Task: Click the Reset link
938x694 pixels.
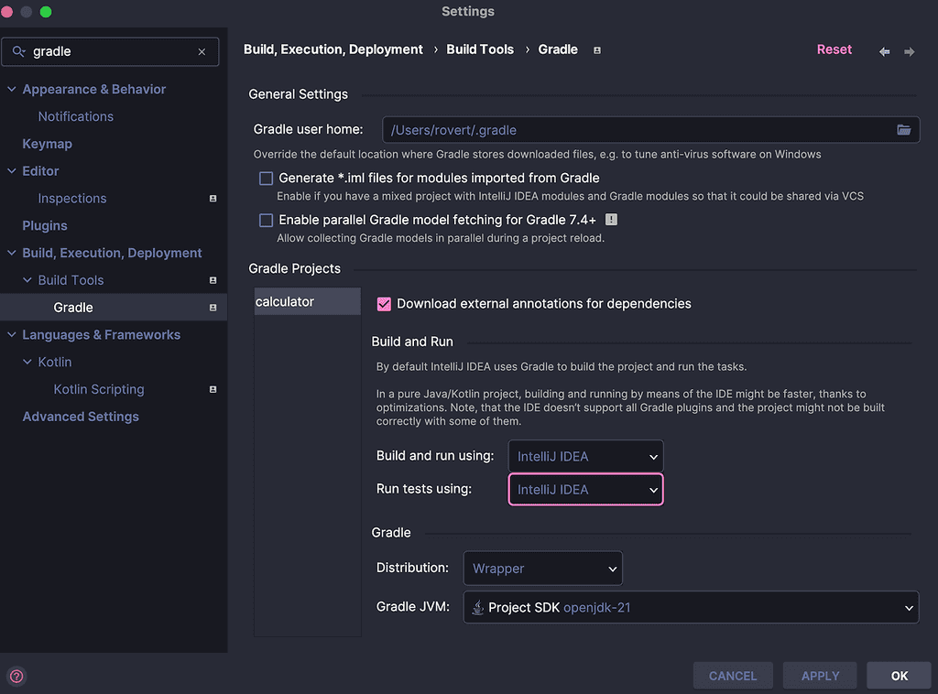Action: tap(834, 49)
